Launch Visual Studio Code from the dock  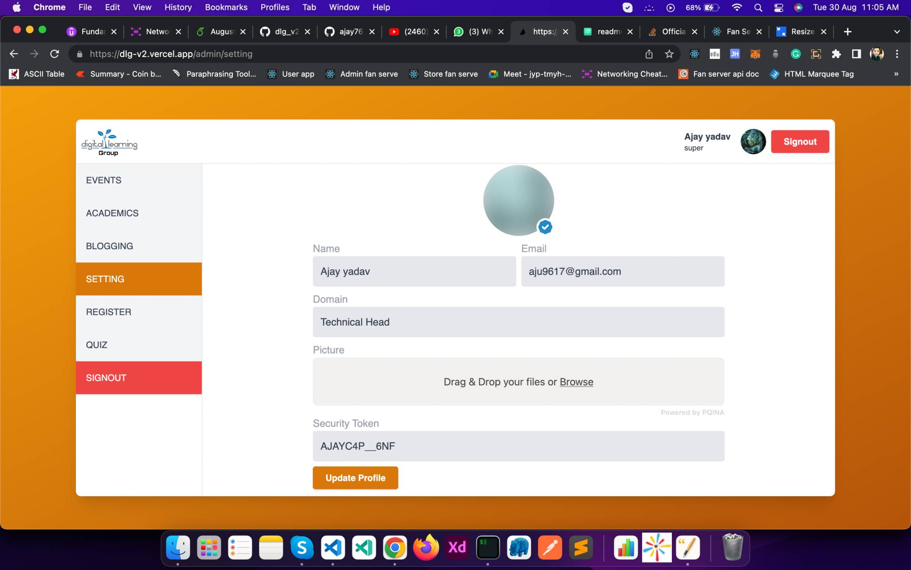[333, 547]
